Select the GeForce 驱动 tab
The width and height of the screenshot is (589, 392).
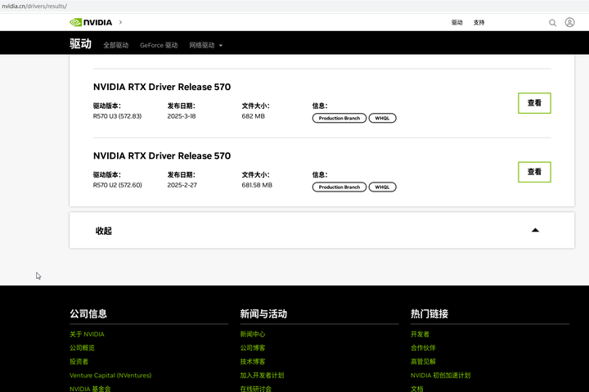(x=159, y=45)
